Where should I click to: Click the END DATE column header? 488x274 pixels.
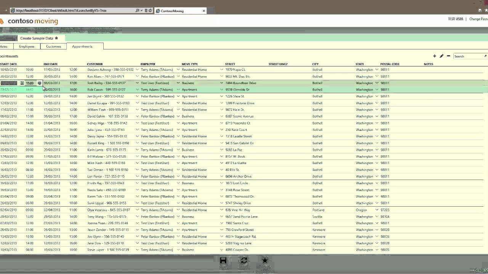click(50, 64)
